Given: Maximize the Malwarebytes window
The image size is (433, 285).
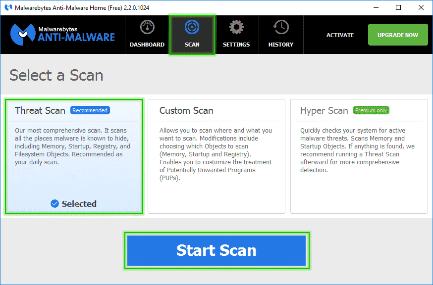Looking at the screenshot, I should 398,8.
